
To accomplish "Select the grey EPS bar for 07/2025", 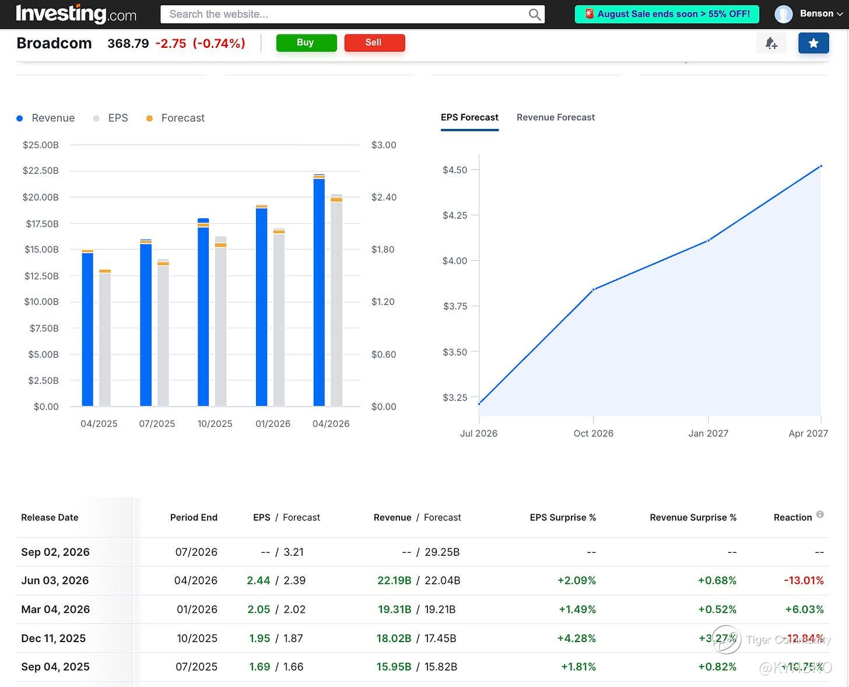I will click(x=163, y=332).
